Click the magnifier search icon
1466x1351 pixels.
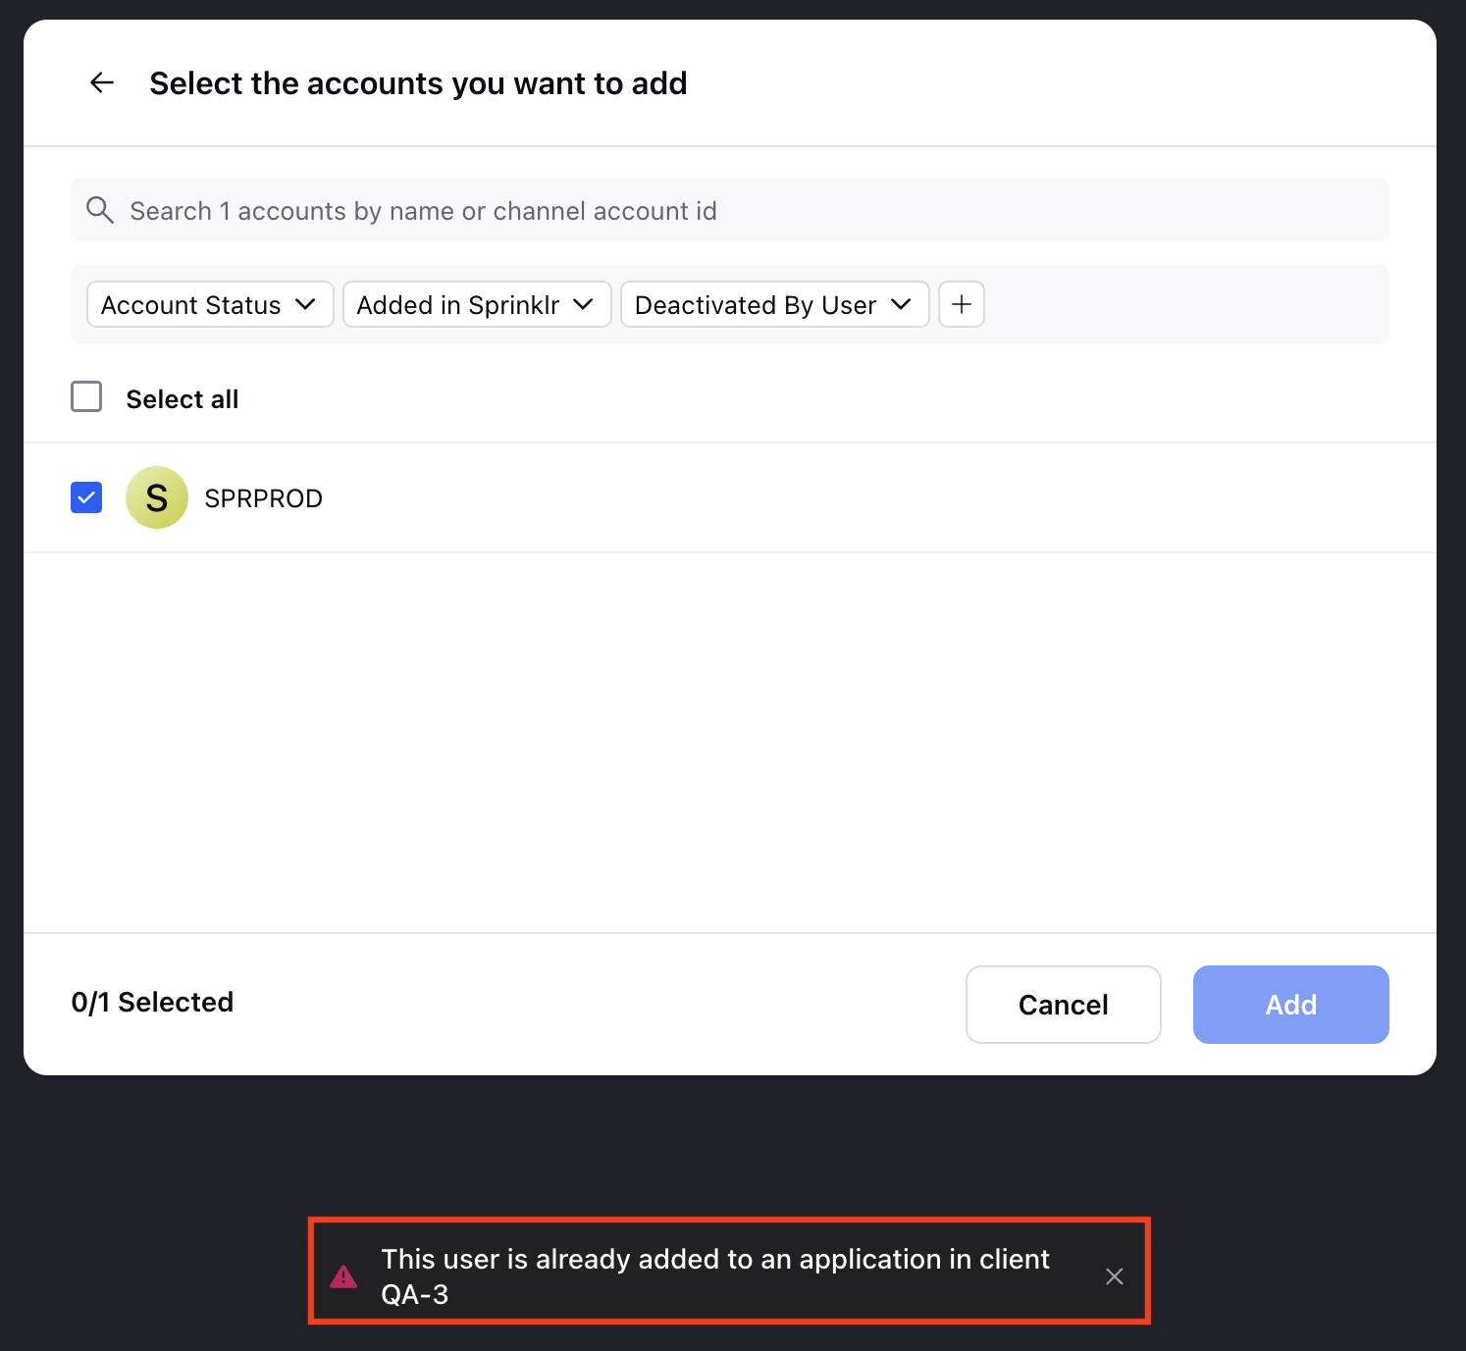[x=100, y=209]
